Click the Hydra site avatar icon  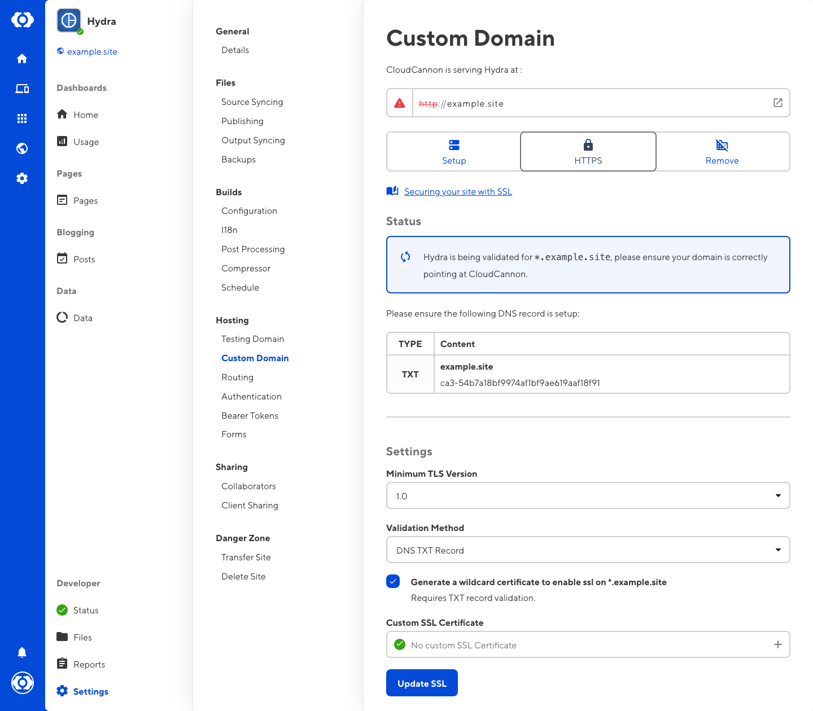coord(69,21)
